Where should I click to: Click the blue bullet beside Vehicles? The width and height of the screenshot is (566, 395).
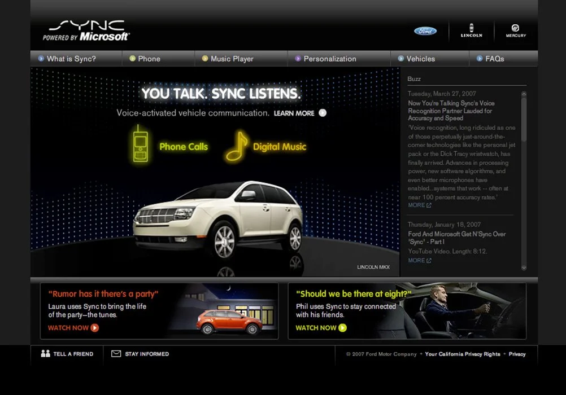pyautogui.click(x=400, y=59)
